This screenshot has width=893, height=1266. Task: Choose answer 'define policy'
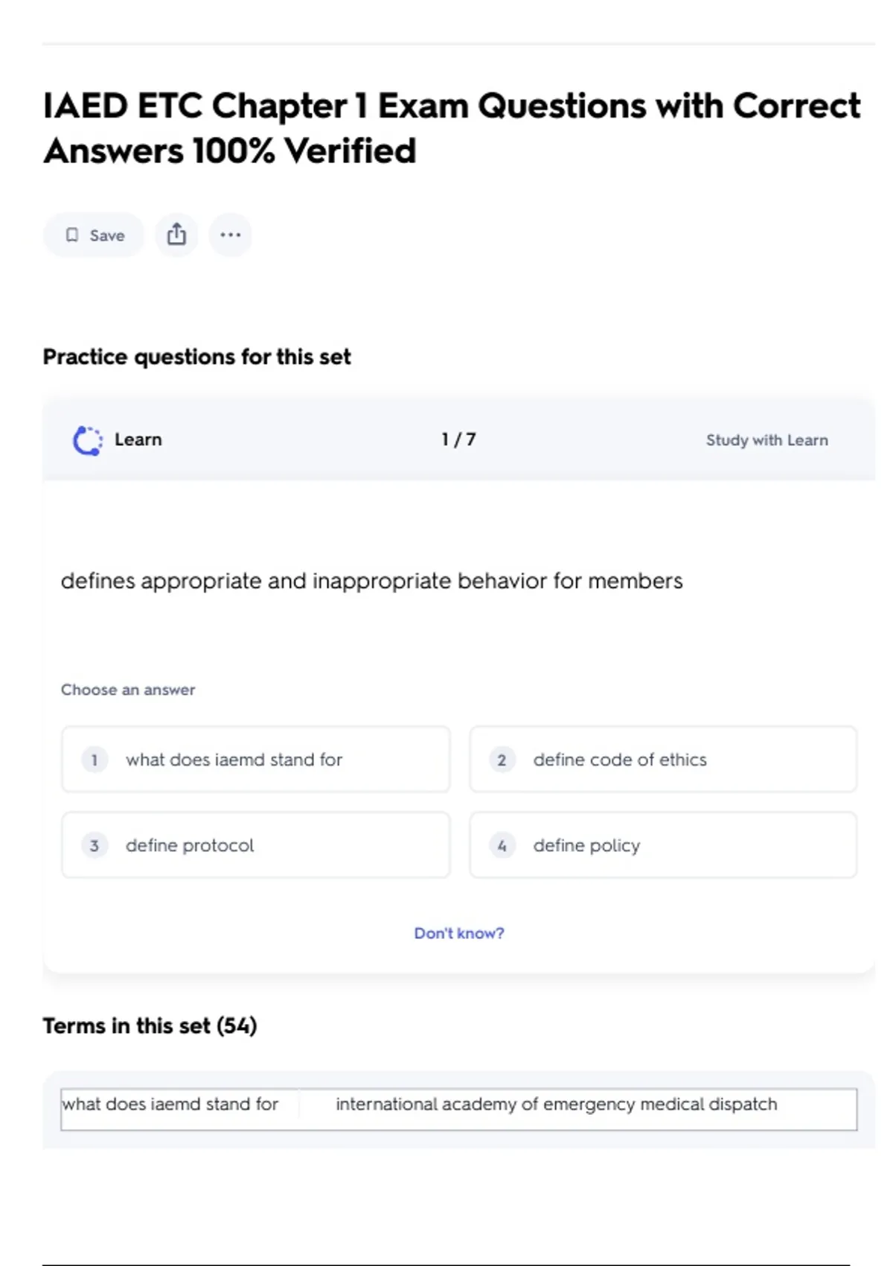(x=662, y=845)
